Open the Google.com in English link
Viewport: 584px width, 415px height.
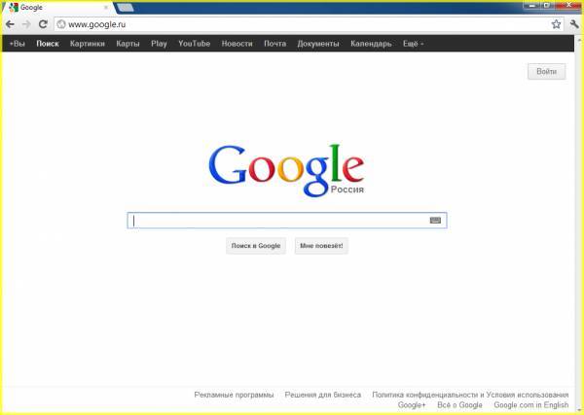coord(530,404)
